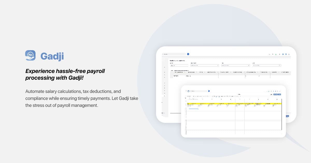Click the search field in the back screenshot
The height and width of the screenshot is (163, 311).
pos(174,54)
